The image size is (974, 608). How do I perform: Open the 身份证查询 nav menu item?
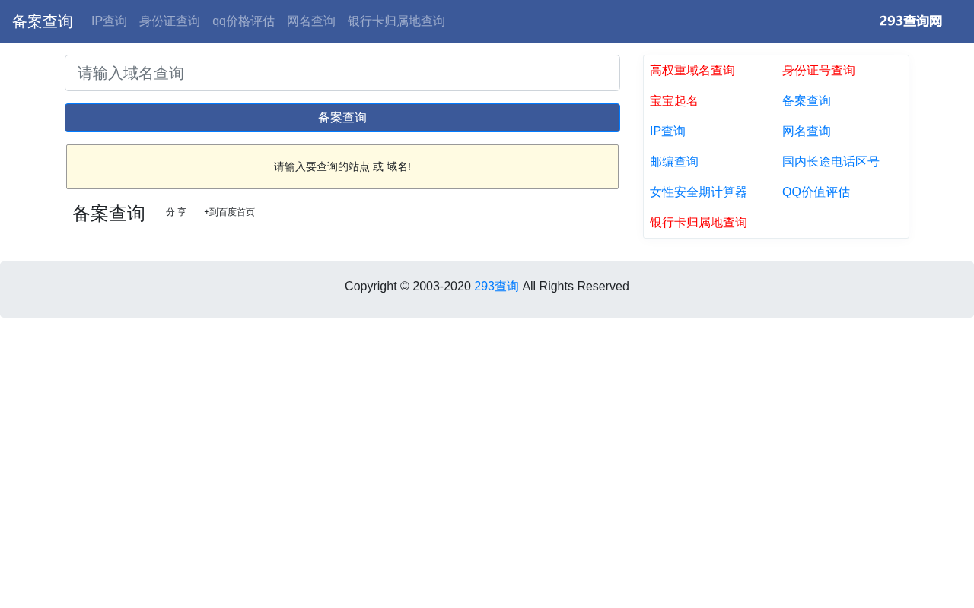click(170, 21)
